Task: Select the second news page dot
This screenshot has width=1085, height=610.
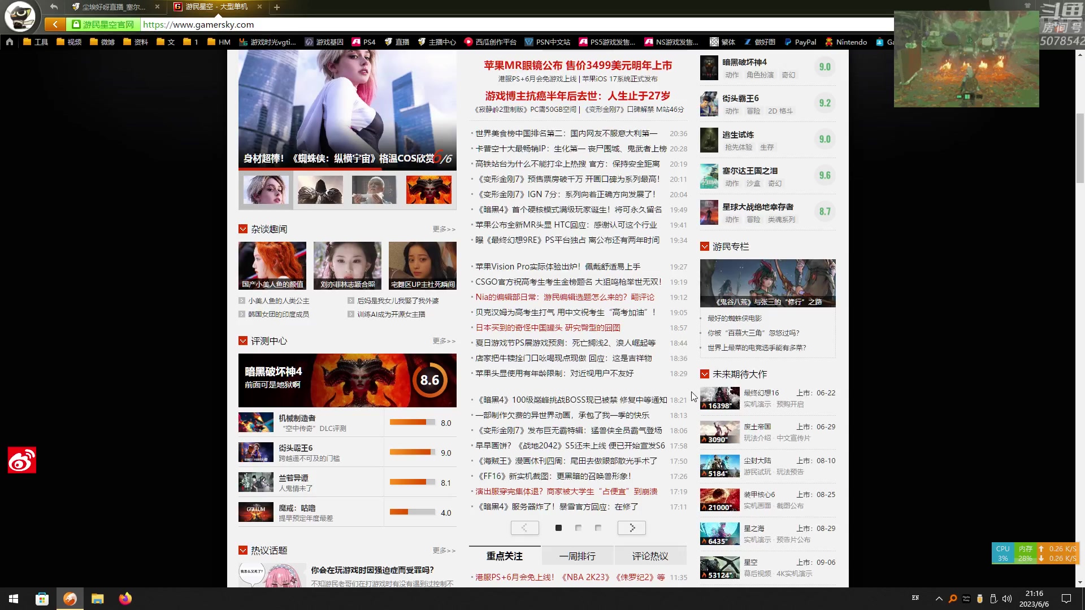Action: [x=578, y=528]
